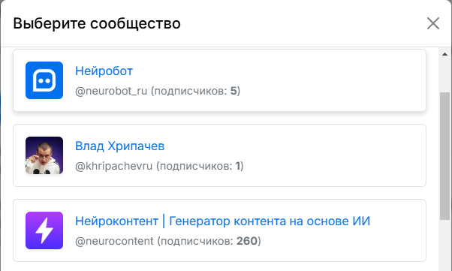Choose the Влад Хрипачев community link
This screenshot has height=271, width=452.
pos(119,146)
